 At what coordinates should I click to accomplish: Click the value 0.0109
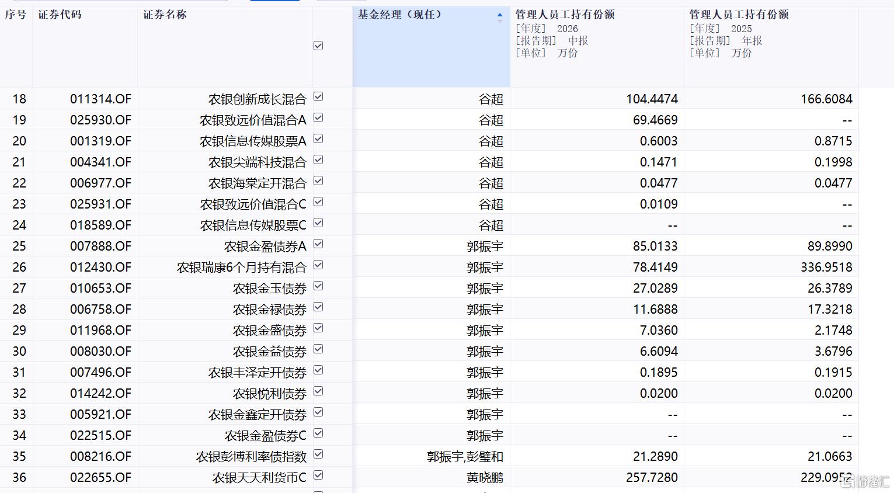pyautogui.click(x=659, y=204)
